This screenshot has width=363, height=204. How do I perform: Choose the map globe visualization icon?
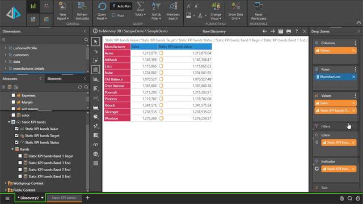(96, 154)
